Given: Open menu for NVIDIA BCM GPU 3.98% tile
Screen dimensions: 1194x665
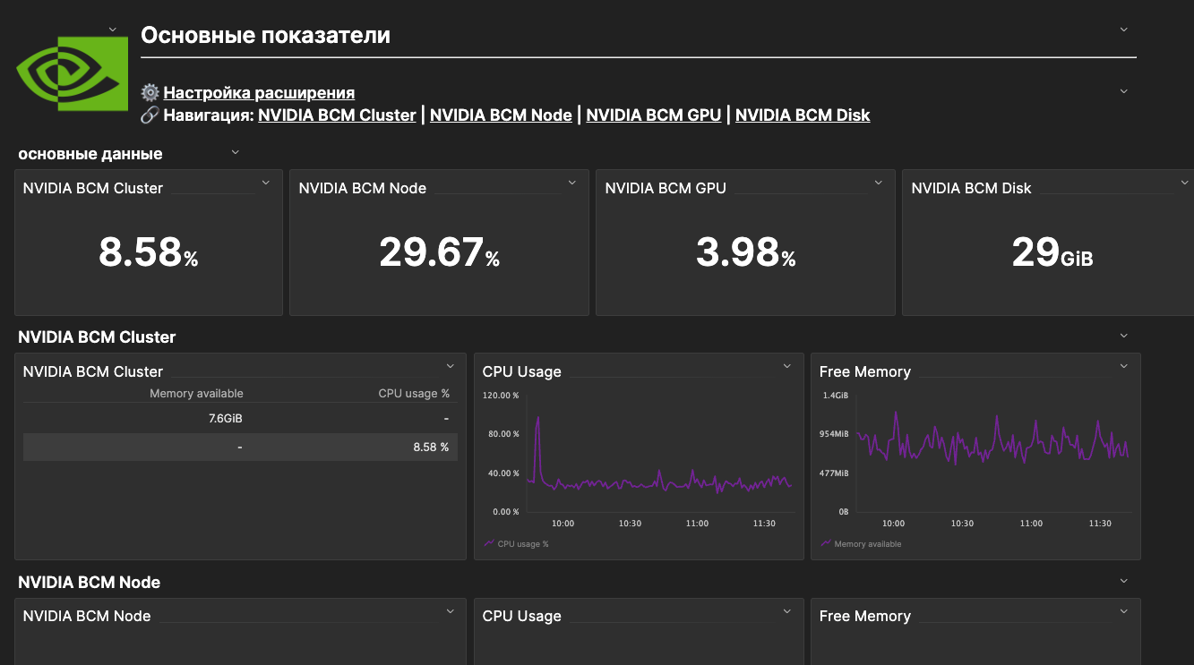Looking at the screenshot, I should 879,183.
